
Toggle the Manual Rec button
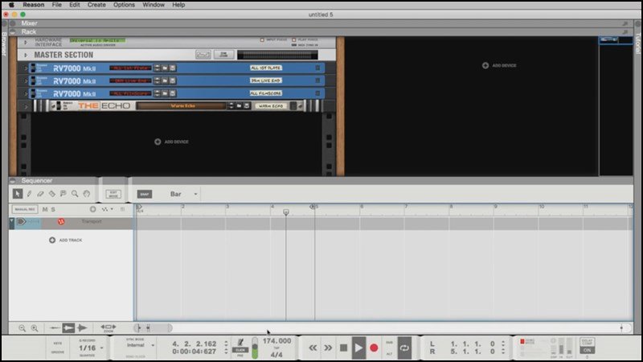click(x=25, y=209)
